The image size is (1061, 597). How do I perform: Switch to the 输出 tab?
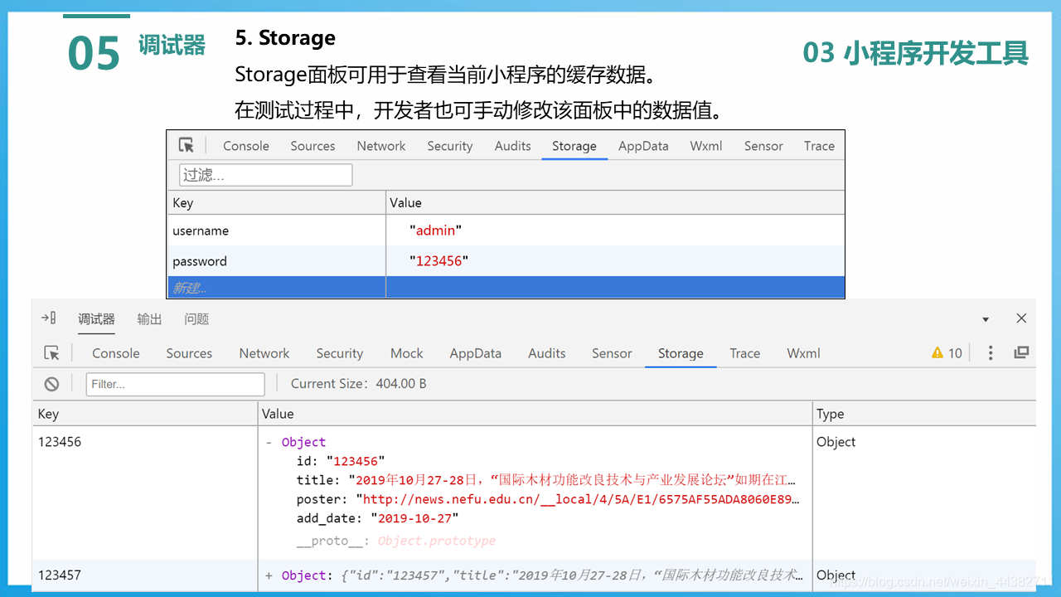click(x=149, y=319)
